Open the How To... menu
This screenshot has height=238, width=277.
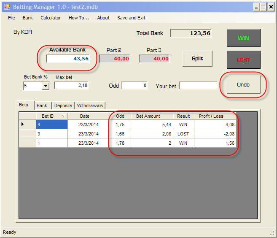[x=79, y=18]
